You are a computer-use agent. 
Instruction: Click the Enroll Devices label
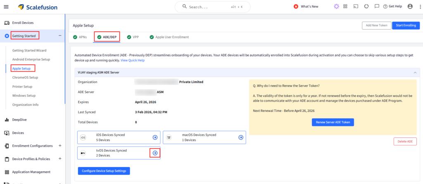(23, 23)
